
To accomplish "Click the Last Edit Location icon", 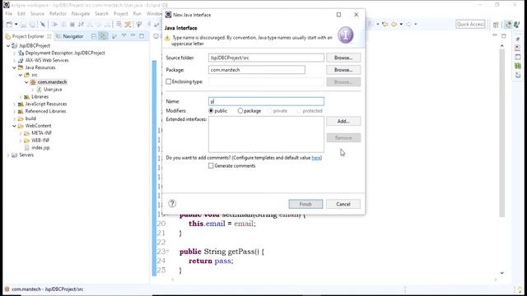I will (x=385, y=24).
